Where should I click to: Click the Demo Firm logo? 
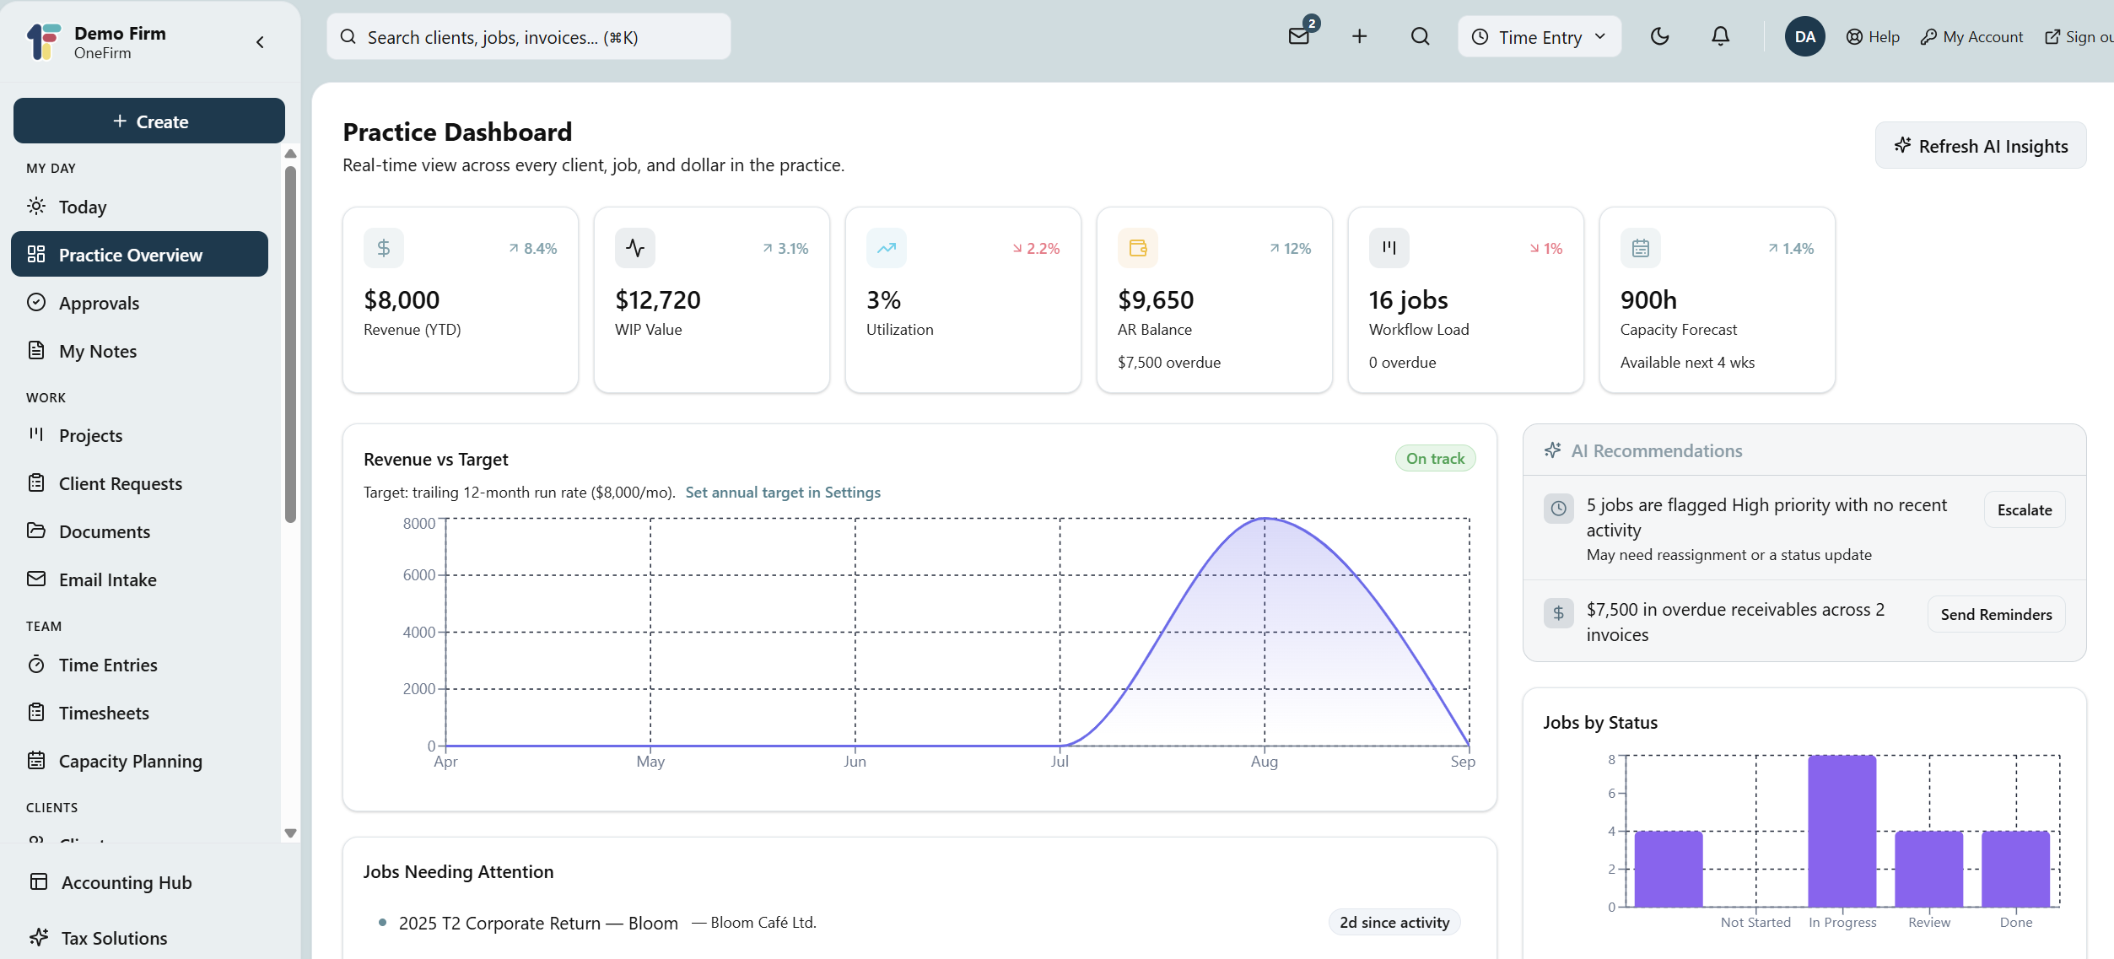coord(44,41)
